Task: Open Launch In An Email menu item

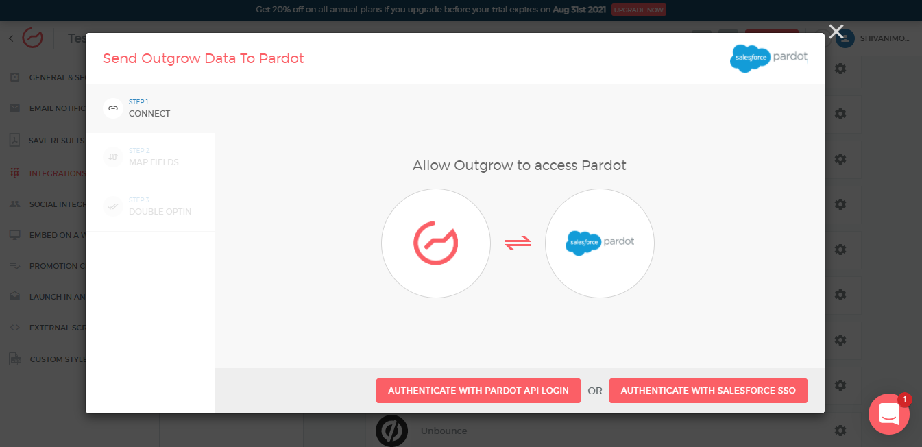Action: click(47, 297)
